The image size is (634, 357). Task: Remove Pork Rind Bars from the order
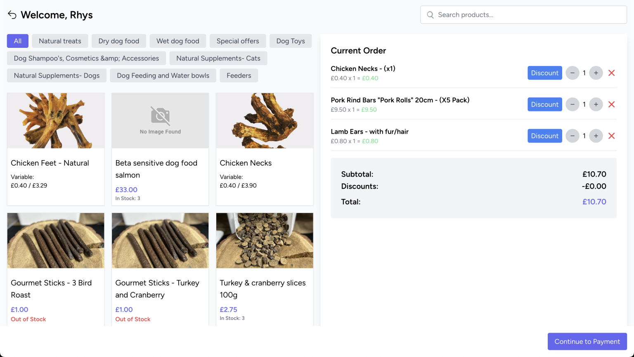(611, 104)
